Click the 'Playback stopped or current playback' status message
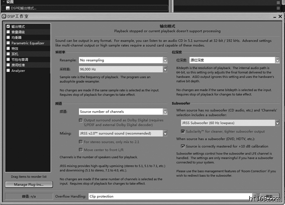The width and height of the screenshot is (285, 205). click(167, 31)
